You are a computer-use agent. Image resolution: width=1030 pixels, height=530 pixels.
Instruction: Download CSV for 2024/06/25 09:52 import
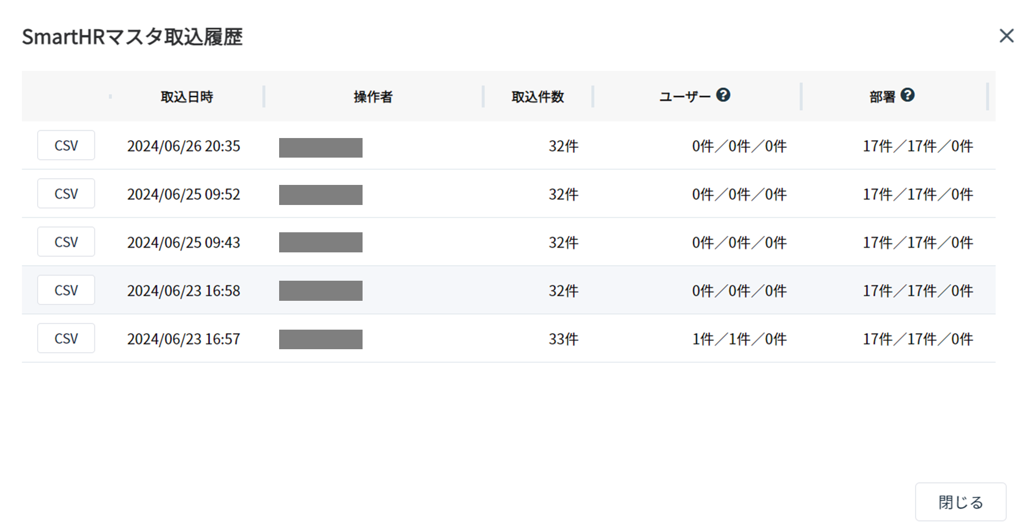[66, 194]
